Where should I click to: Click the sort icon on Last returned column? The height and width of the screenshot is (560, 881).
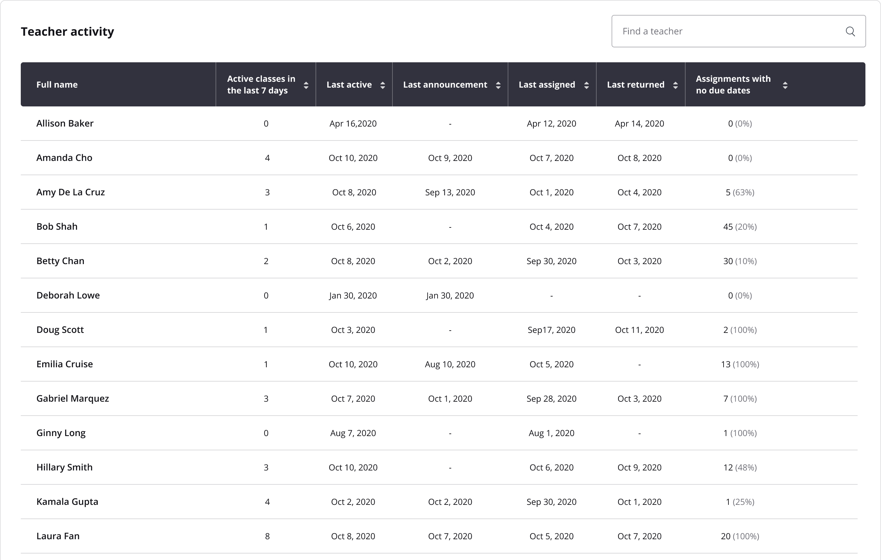pyautogui.click(x=675, y=84)
